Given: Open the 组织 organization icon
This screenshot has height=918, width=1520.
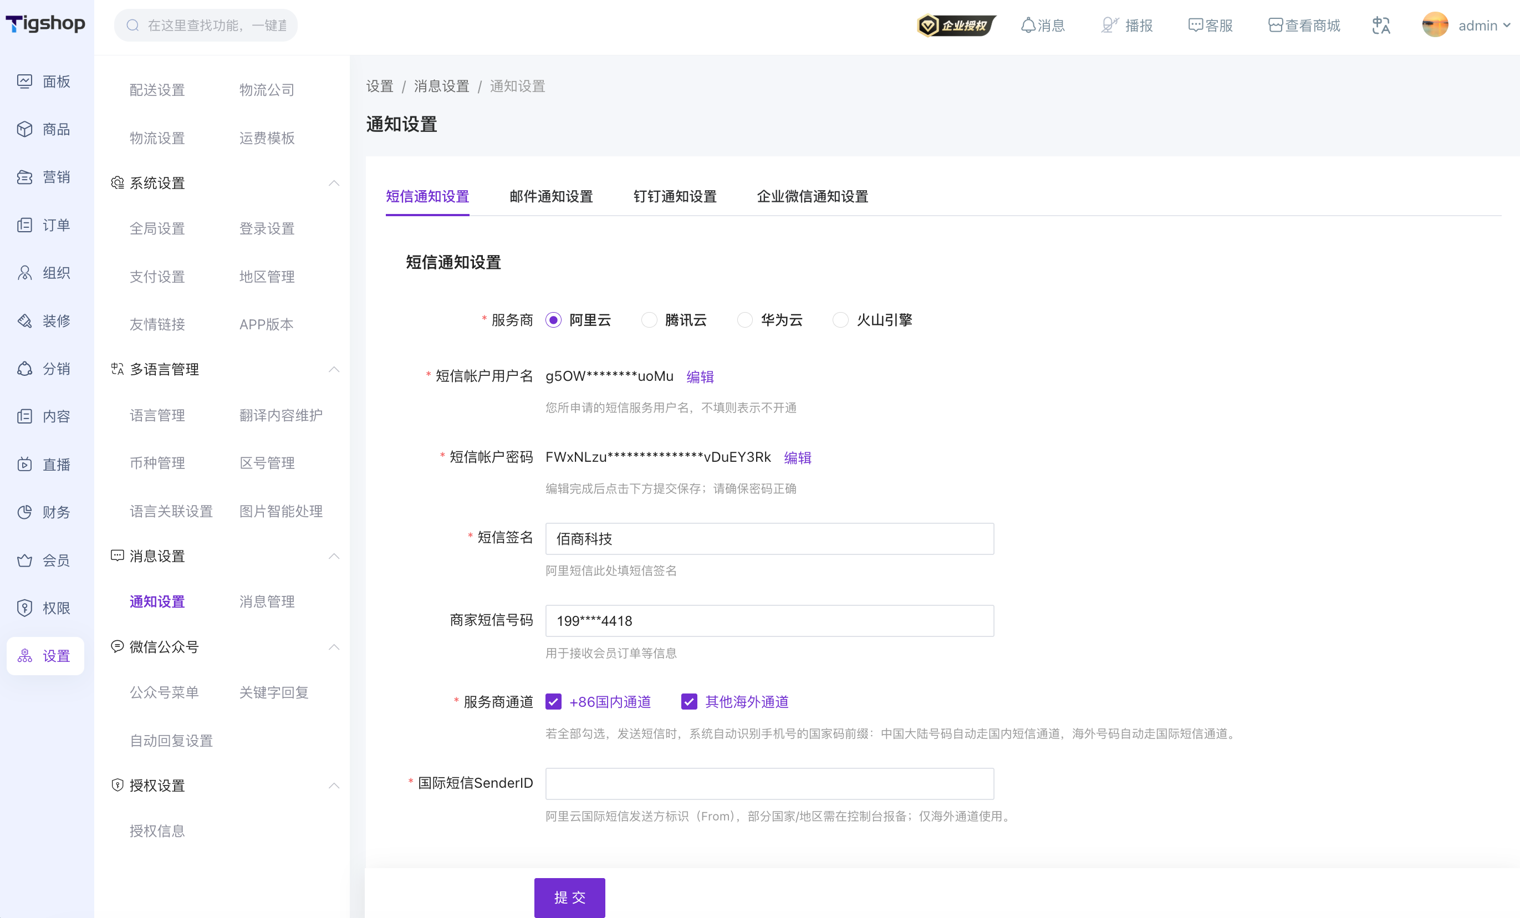Looking at the screenshot, I should pyautogui.click(x=25, y=273).
